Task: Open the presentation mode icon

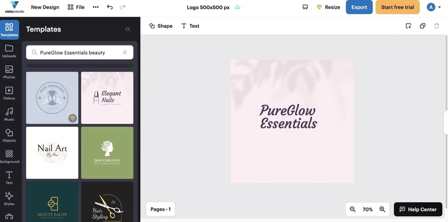Action: (x=305, y=7)
